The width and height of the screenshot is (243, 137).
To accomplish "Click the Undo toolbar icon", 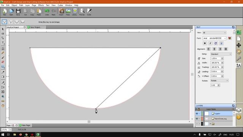I will 47,12.
